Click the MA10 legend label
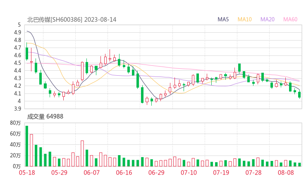 [244, 19]
